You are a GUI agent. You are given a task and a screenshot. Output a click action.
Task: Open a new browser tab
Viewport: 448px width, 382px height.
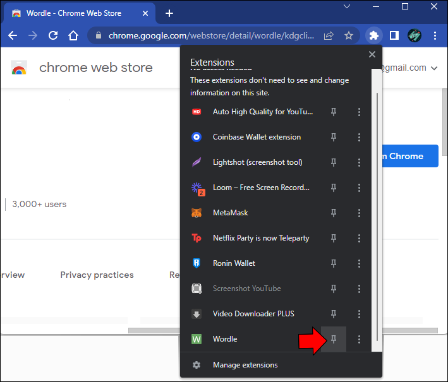[x=169, y=13]
